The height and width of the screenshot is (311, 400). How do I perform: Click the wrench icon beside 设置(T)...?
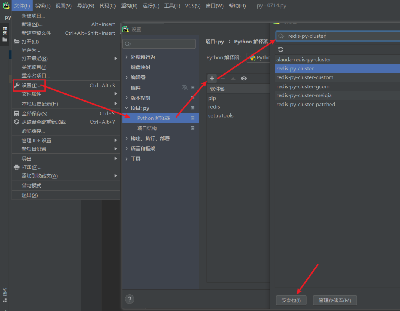[x=17, y=85]
